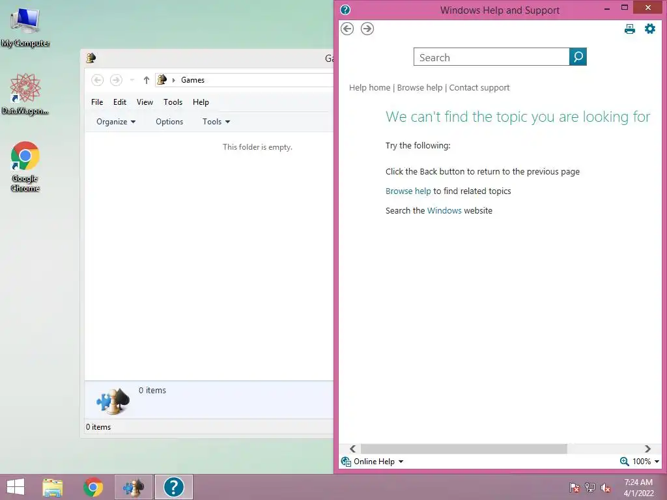Click Browse help link in suggestions

408,191
